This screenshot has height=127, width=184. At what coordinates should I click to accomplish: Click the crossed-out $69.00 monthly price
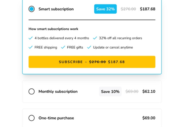(132, 91)
